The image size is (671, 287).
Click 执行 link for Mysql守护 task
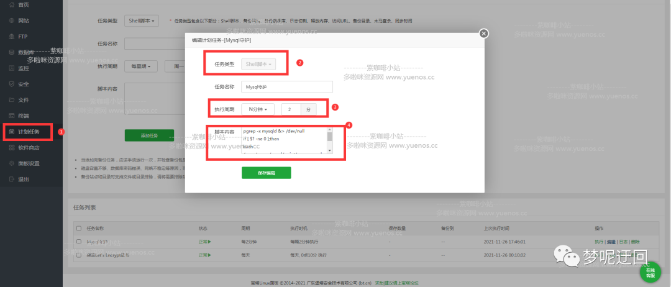(599, 242)
